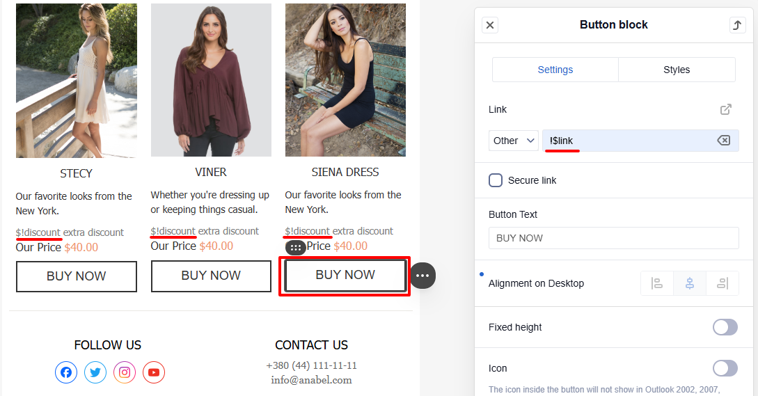Open the Facebook social icon
This screenshot has height=396, width=758.
(66, 372)
